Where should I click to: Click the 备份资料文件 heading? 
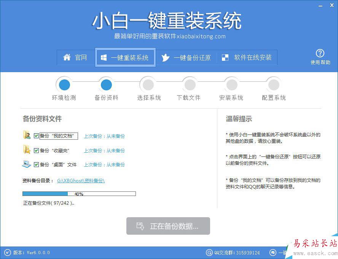coord(42,119)
